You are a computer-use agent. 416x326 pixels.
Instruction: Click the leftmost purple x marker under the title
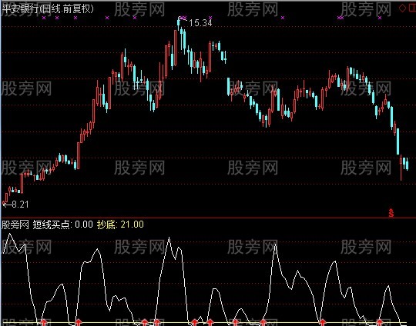[44, 18]
